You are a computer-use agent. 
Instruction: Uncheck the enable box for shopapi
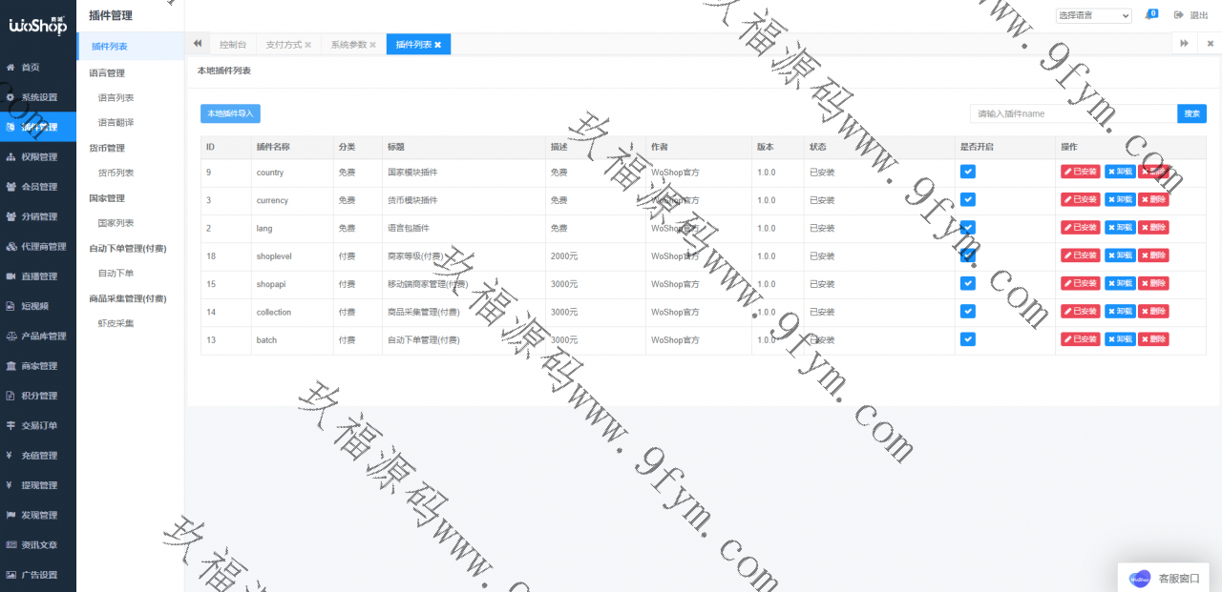967,283
